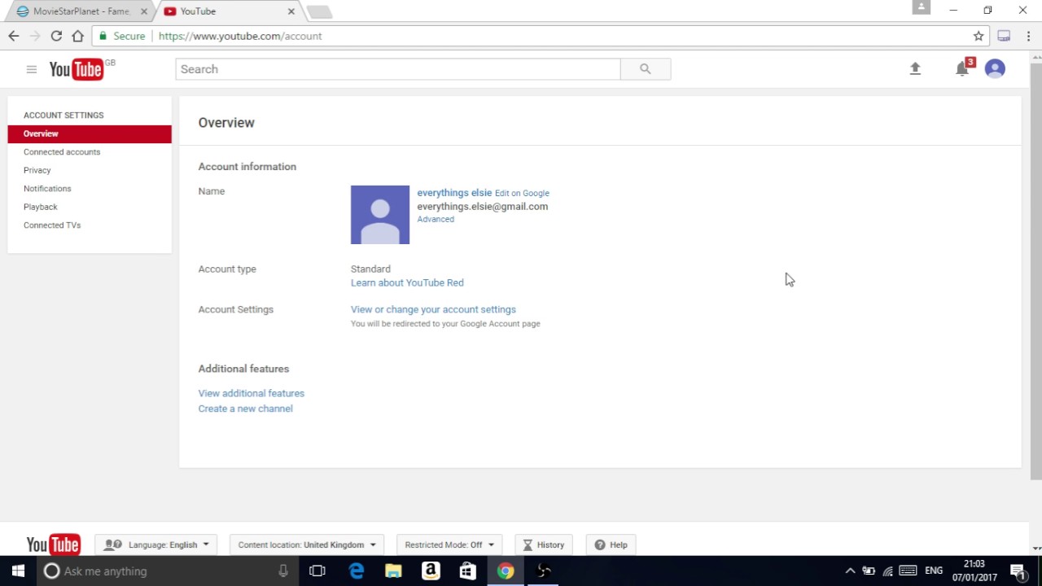Image resolution: width=1042 pixels, height=586 pixels.
Task: Open the Restricted Mode: Off dropdown
Action: coord(449,544)
